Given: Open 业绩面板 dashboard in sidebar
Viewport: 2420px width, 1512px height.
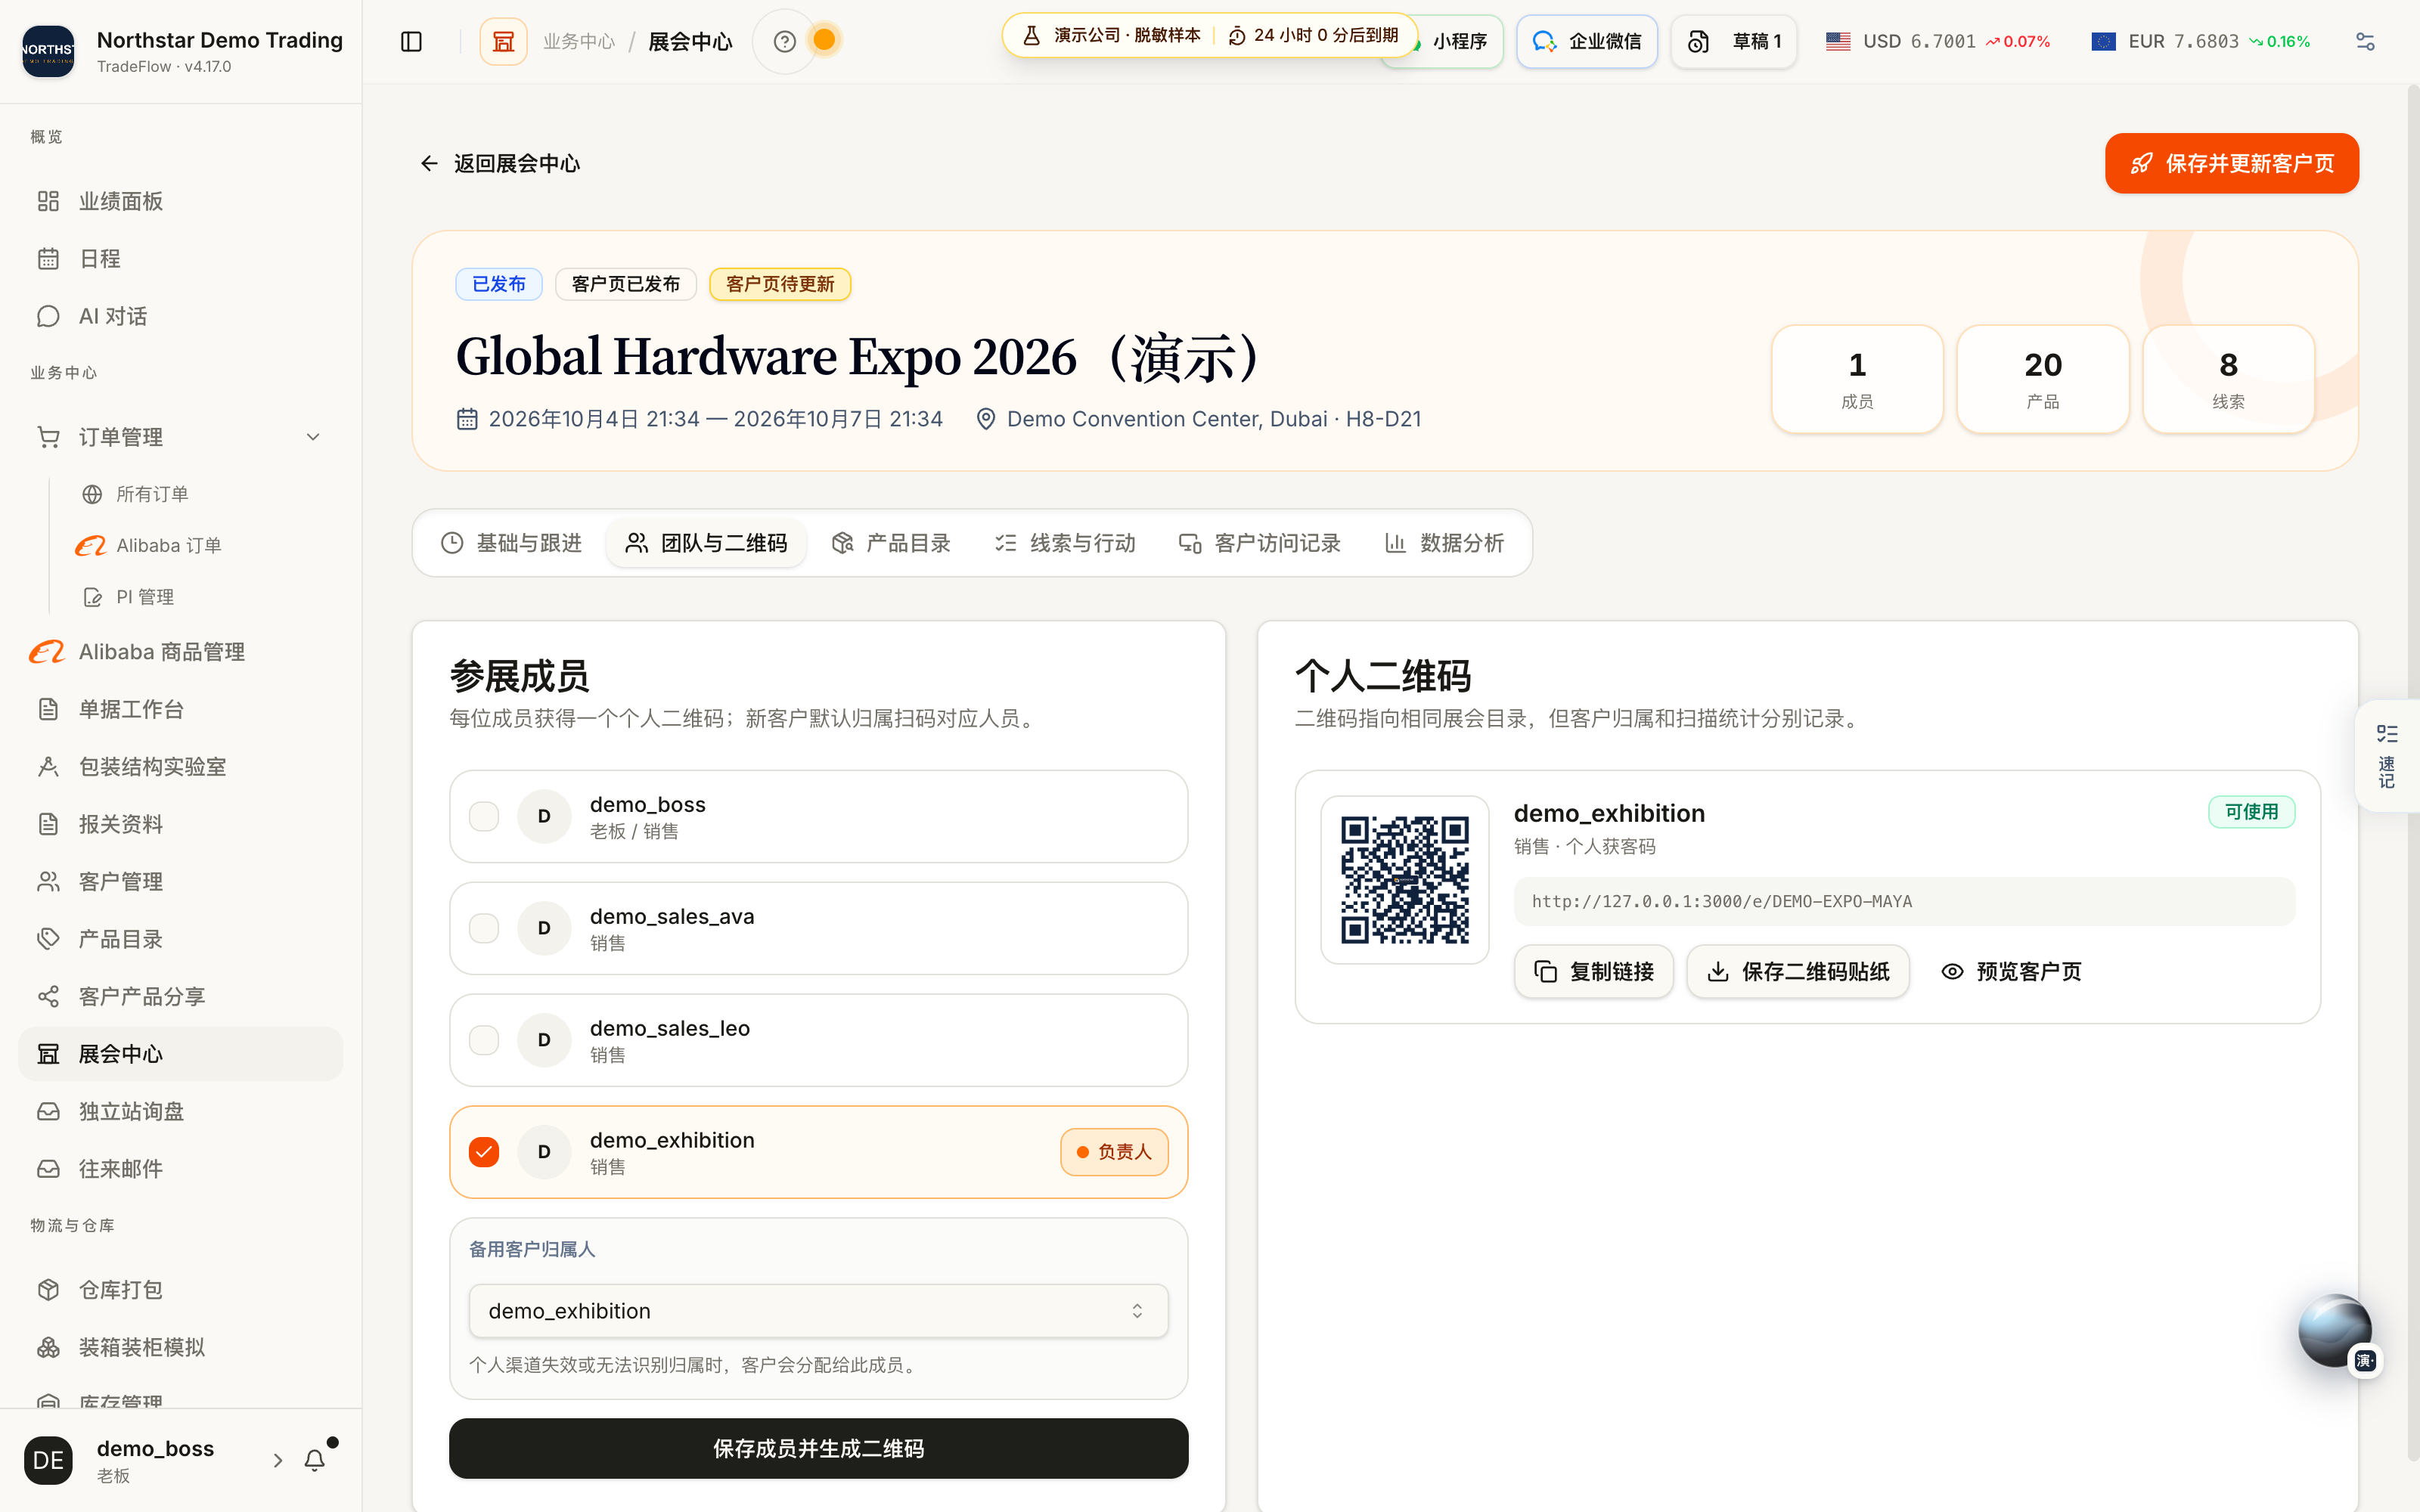Looking at the screenshot, I should tap(180, 201).
